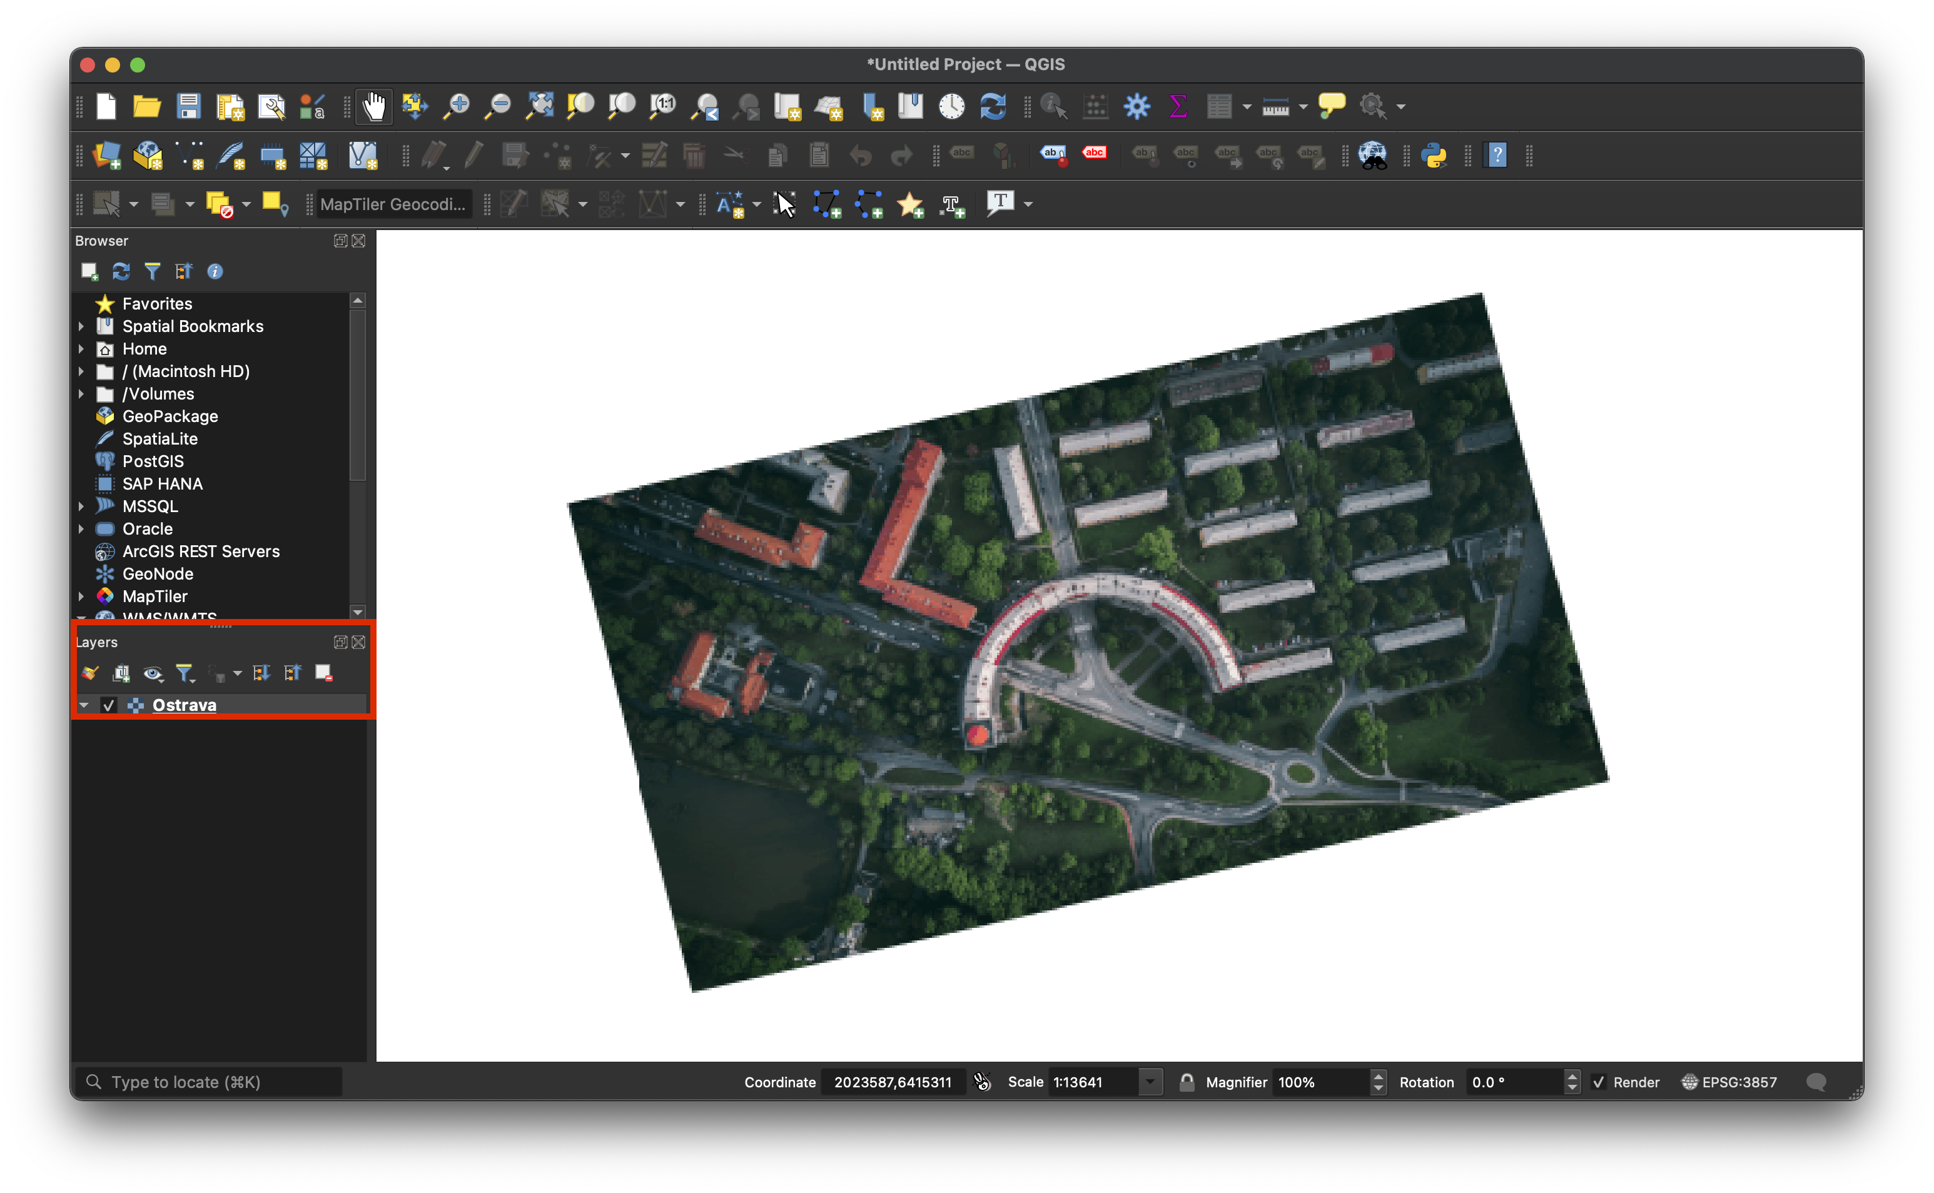This screenshot has width=1934, height=1193.
Task: Select the PostGIS browser item
Action: click(152, 461)
